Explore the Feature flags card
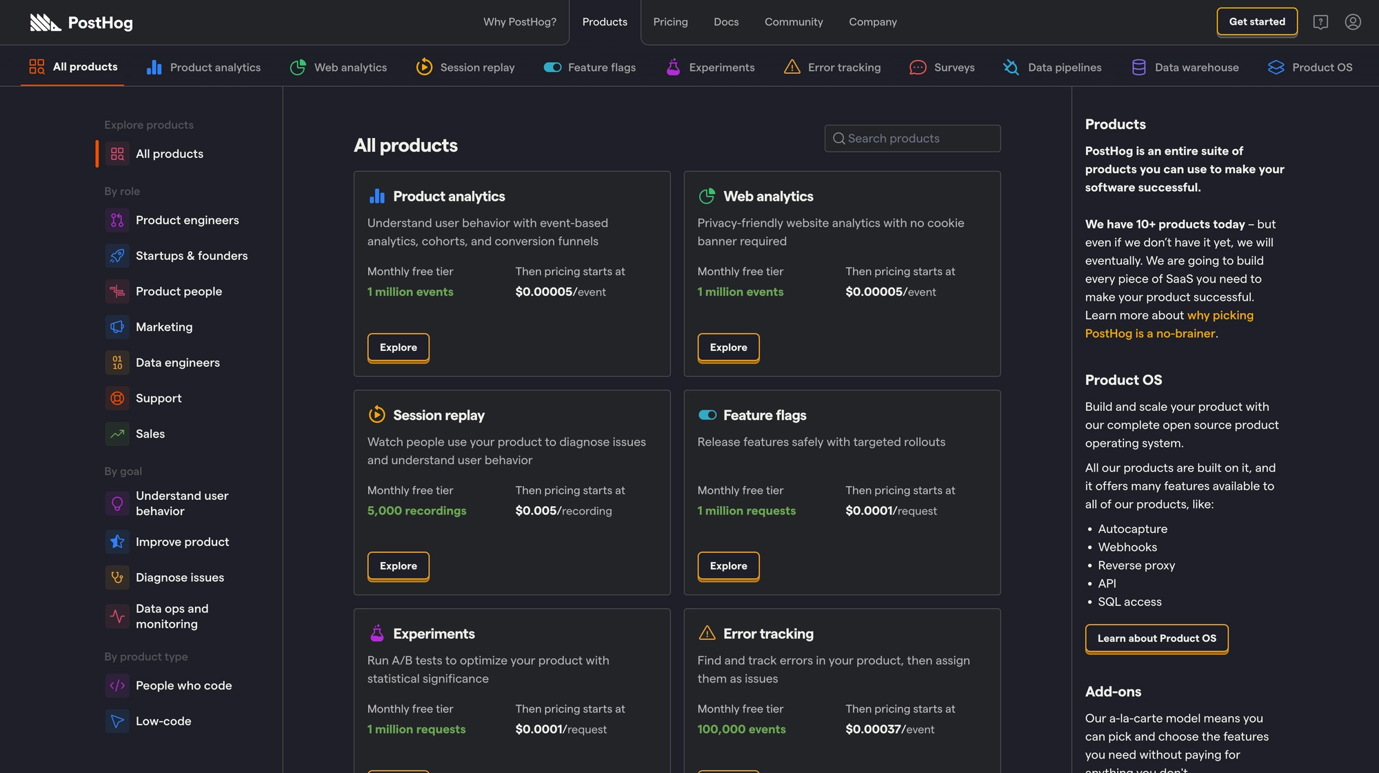Image resolution: width=1379 pixels, height=773 pixels. (728, 566)
